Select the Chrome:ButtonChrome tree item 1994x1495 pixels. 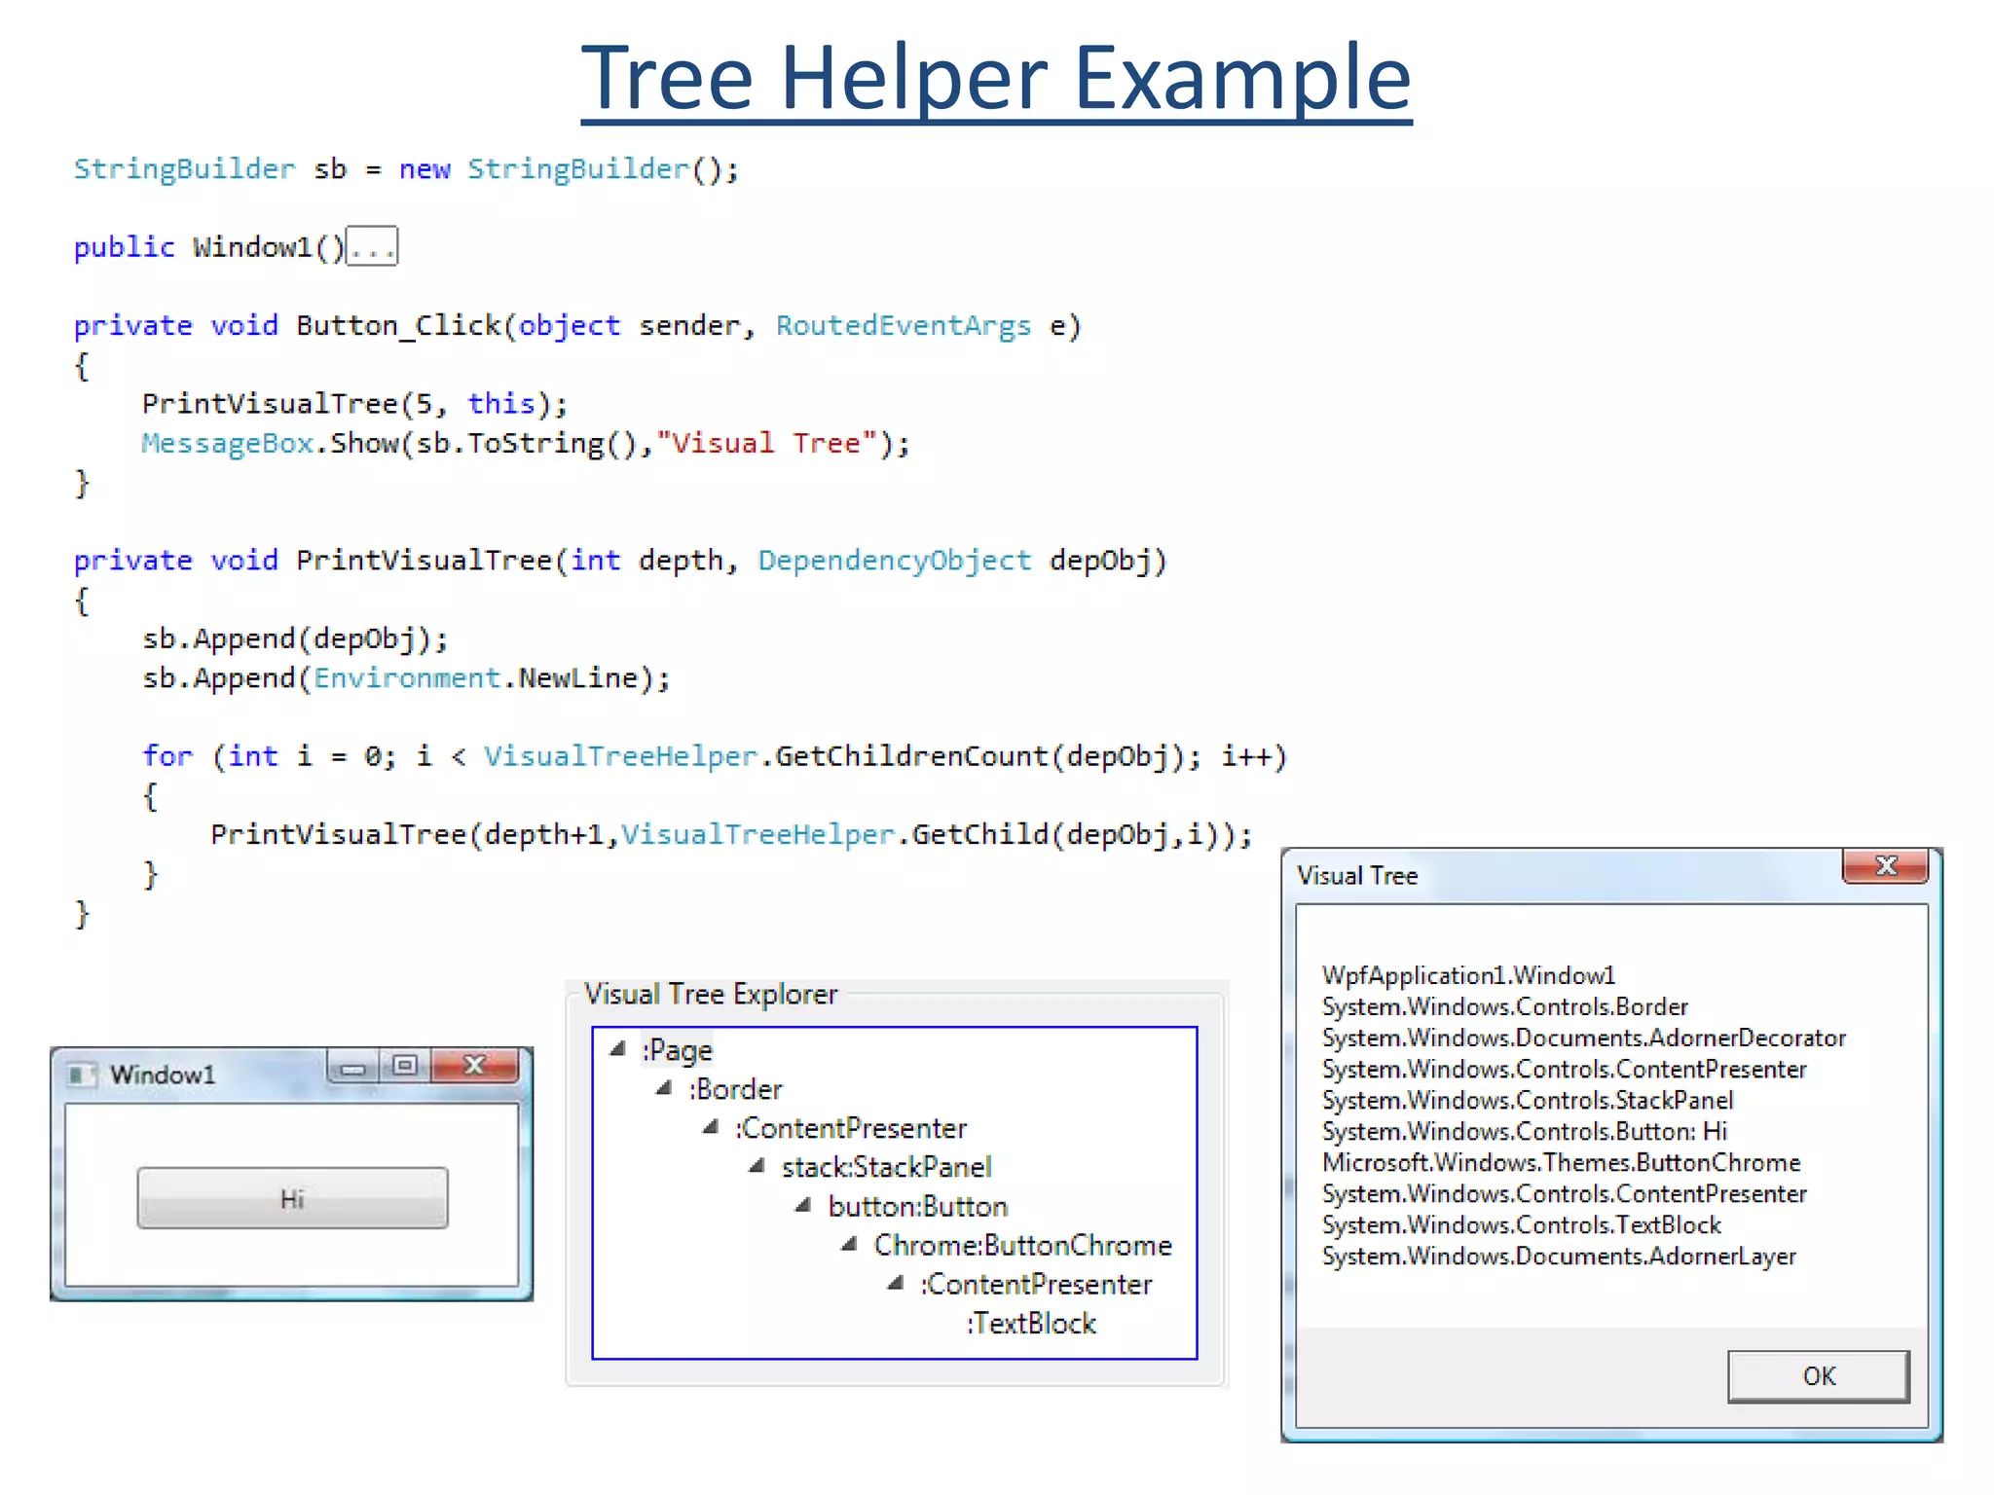(x=1022, y=1245)
